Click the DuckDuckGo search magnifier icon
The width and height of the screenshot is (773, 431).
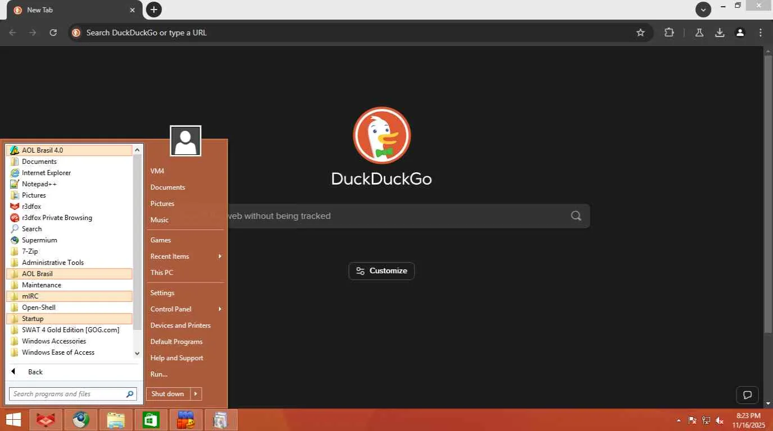(576, 216)
